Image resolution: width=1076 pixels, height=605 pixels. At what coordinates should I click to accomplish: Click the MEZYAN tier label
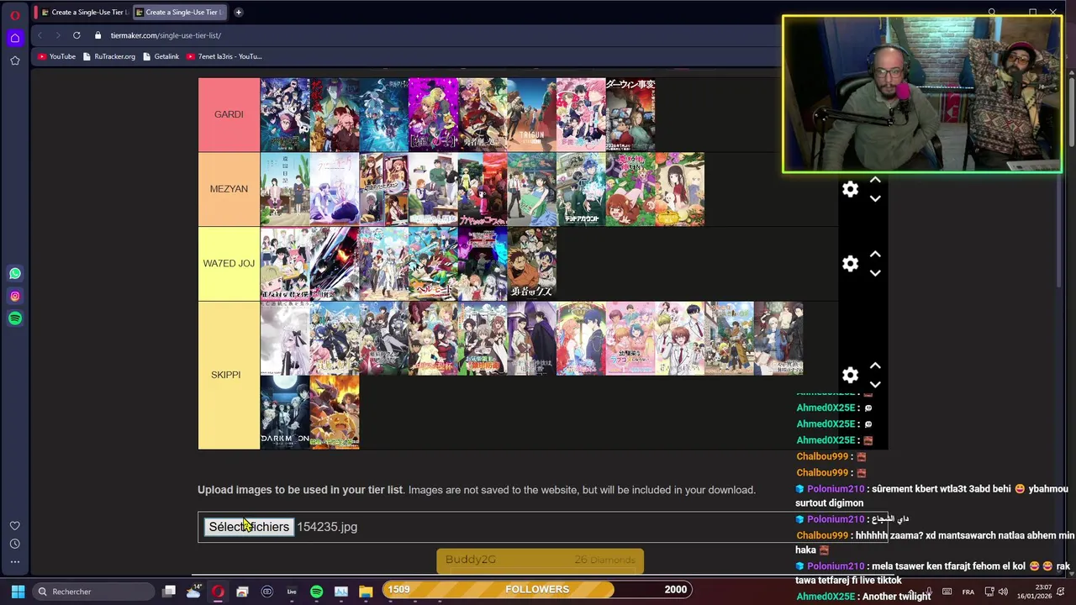click(x=229, y=189)
